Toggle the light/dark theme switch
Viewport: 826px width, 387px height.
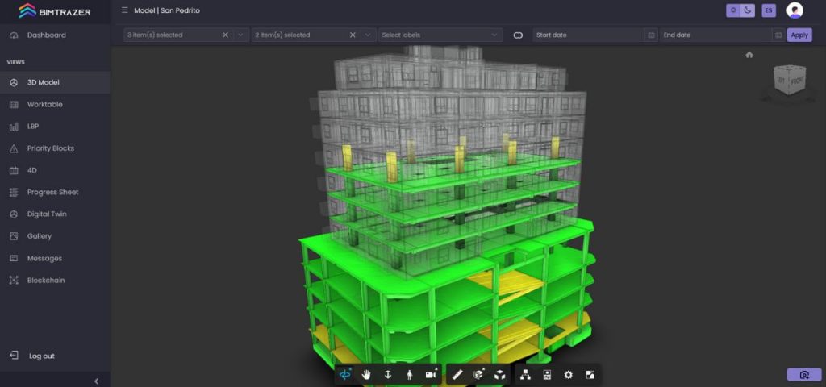pyautogui.click(x=740, y=10)
